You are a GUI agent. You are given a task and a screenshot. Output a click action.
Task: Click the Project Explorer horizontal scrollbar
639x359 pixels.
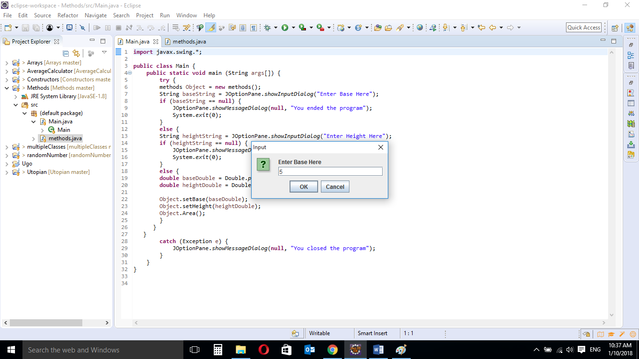coord(56,323)
